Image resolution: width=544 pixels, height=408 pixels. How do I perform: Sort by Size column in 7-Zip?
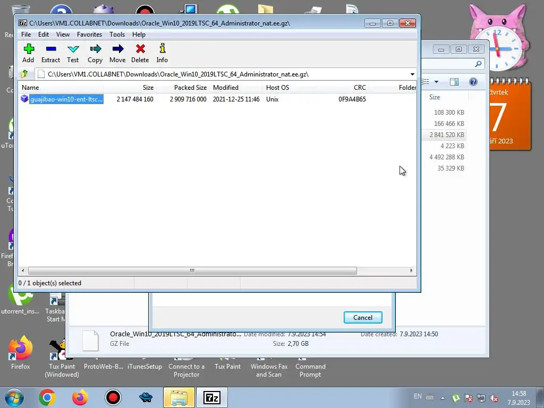130,88
